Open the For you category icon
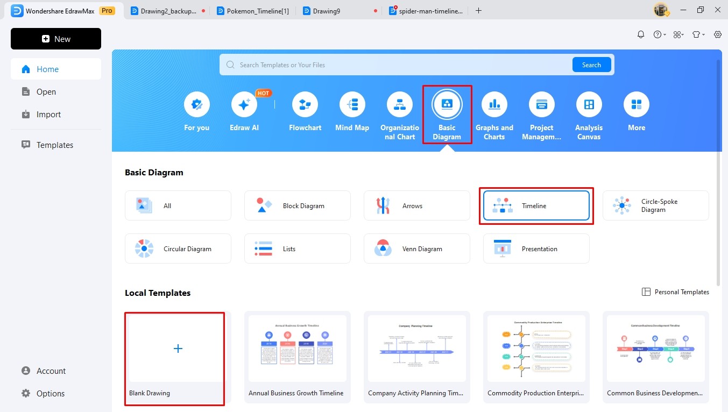Screen dimensions: 728x412 point(196,104)
